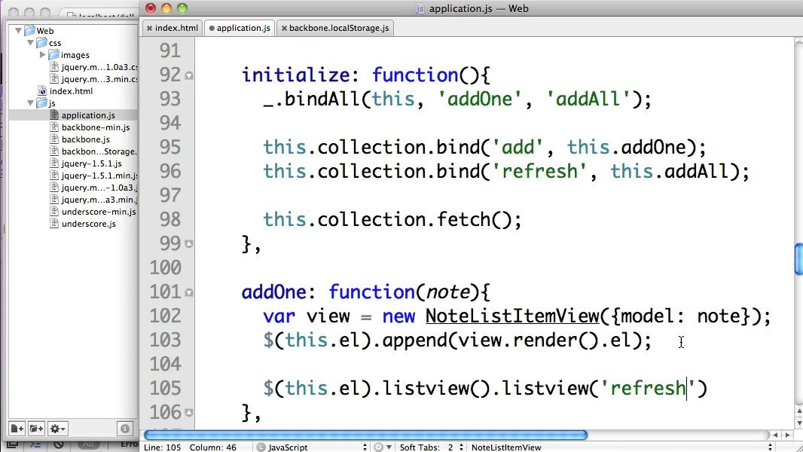Fold the initialize function at line 92
The image size is (803, 452).
click(x=189, y=76)
